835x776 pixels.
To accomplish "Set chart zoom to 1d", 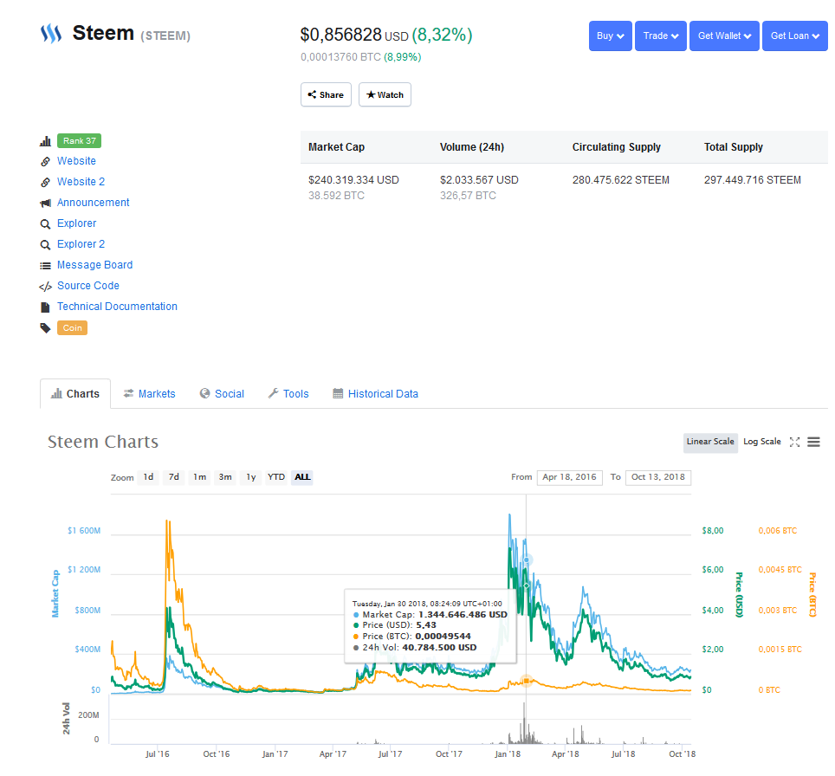I will pyautogui.click(x=149, y=477).
